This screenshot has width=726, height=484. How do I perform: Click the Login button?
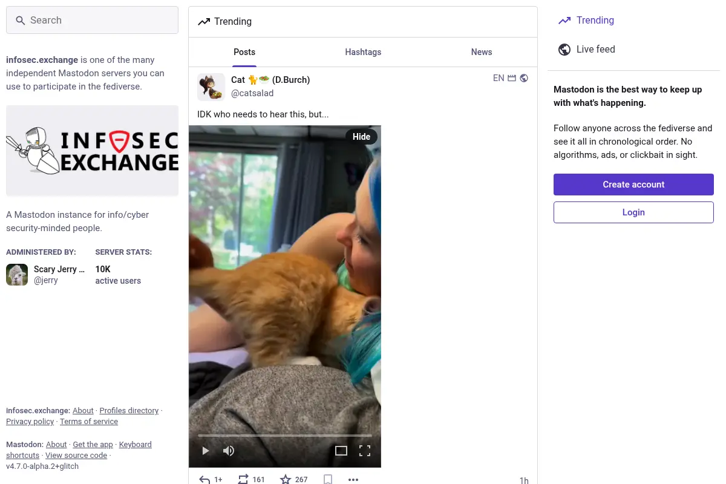pos(633,212)
